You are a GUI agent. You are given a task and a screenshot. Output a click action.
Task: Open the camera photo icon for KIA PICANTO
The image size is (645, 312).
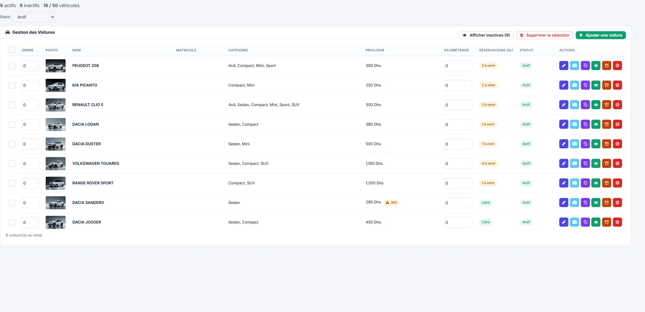click(x=574, y=85)
